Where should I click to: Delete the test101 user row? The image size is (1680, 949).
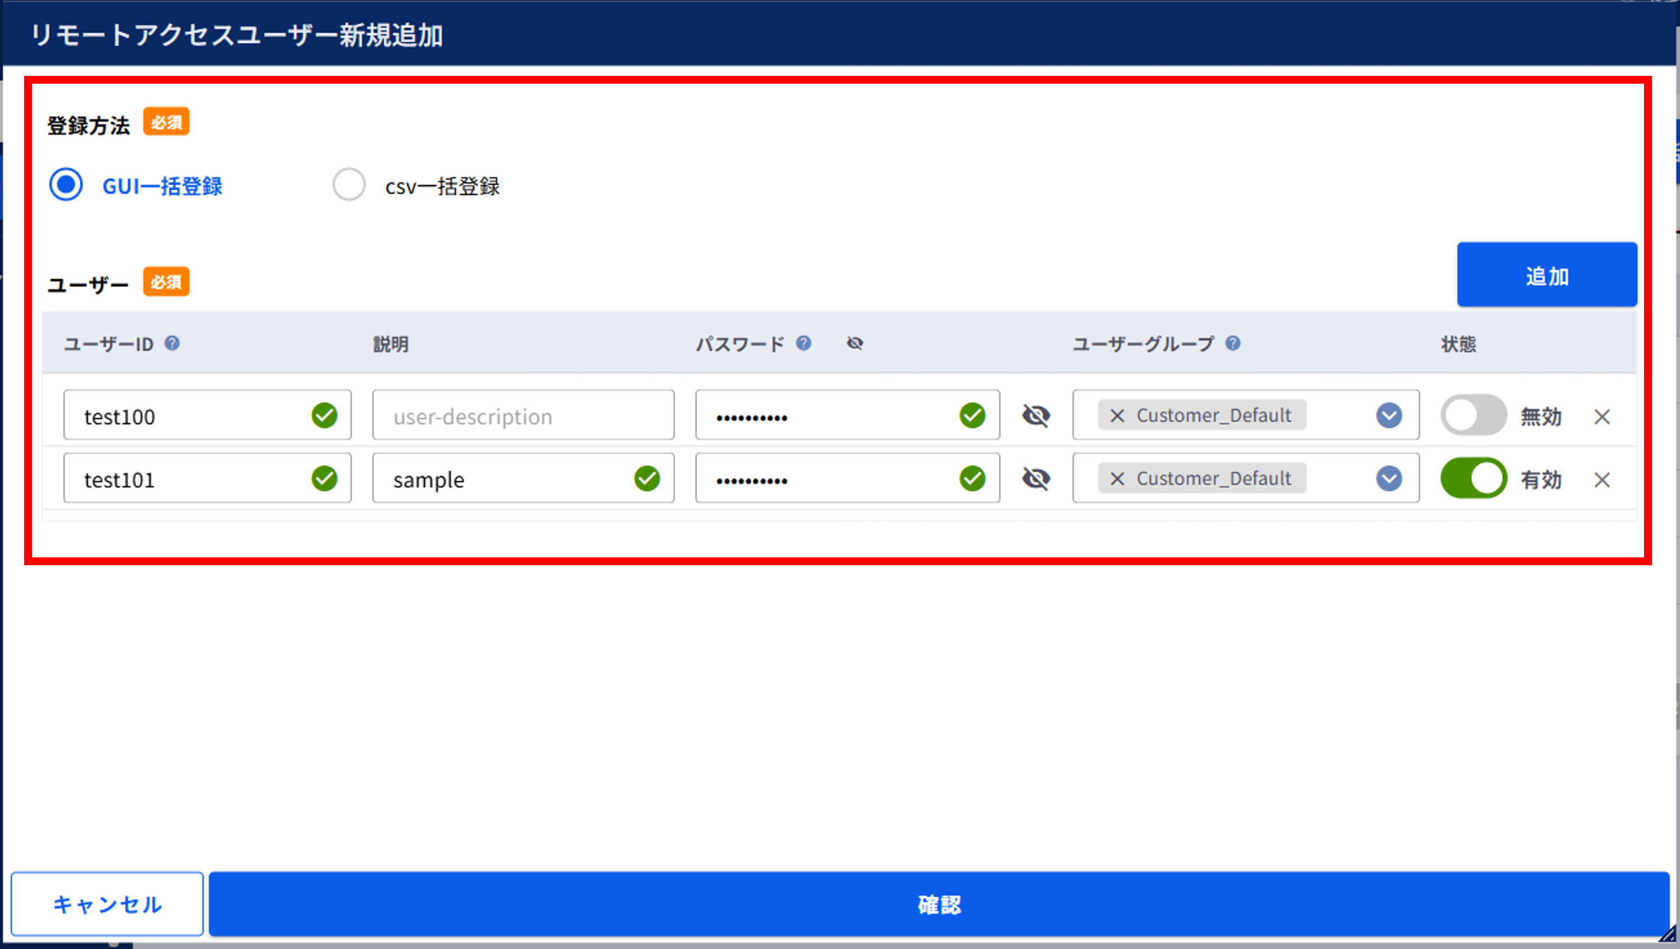(x=1602, y=480)
